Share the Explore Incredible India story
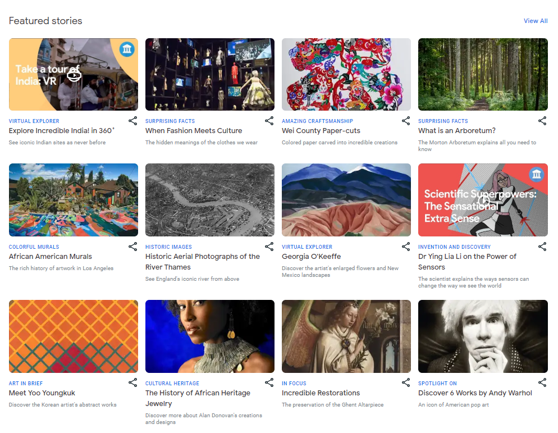558x433 pixels. [x=132, y=121]
